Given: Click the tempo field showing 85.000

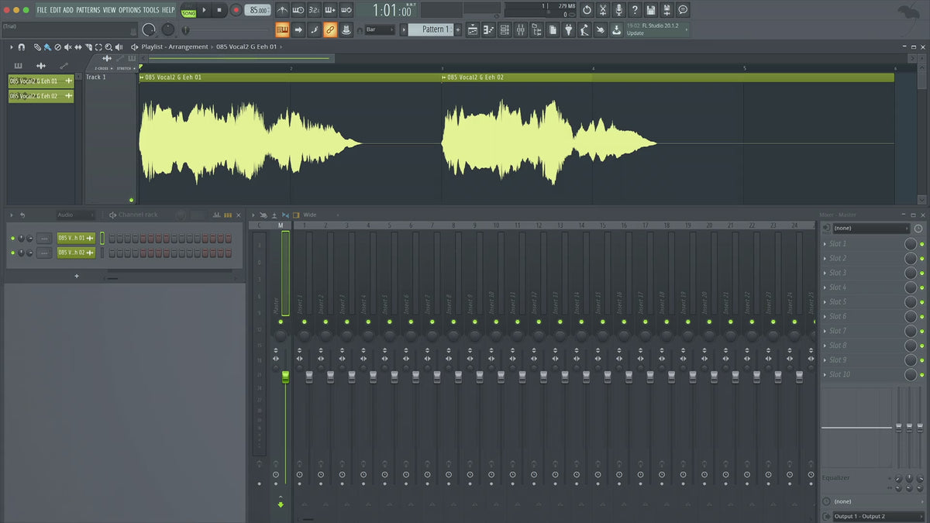Looking at the screenshot, I should [257, 11].
